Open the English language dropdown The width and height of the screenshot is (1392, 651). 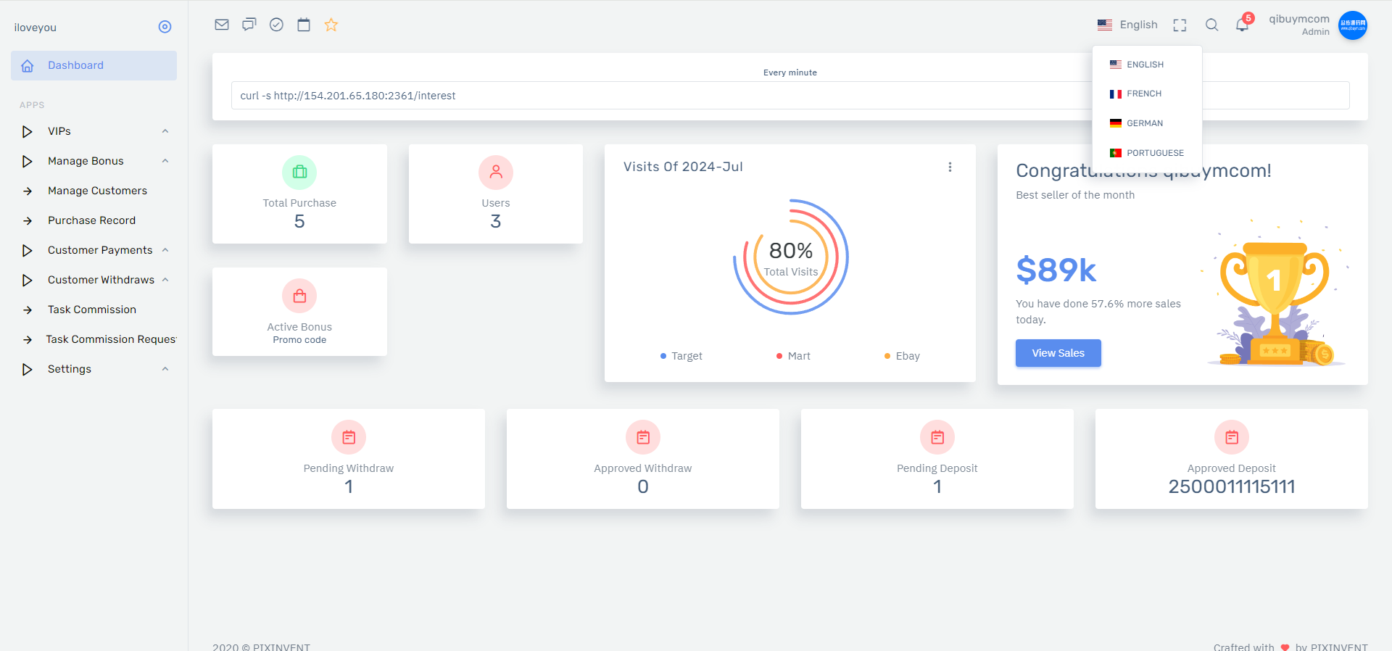coord(1127,25)
